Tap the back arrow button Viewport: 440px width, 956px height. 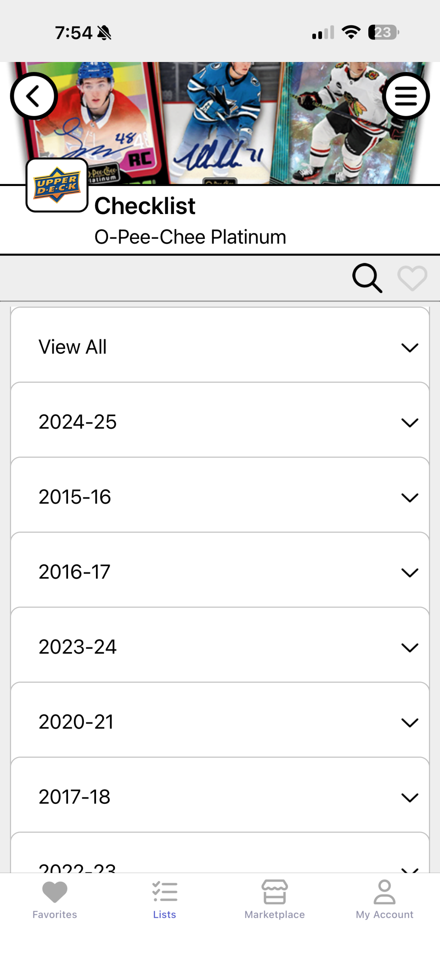click(x=34, y=96)
